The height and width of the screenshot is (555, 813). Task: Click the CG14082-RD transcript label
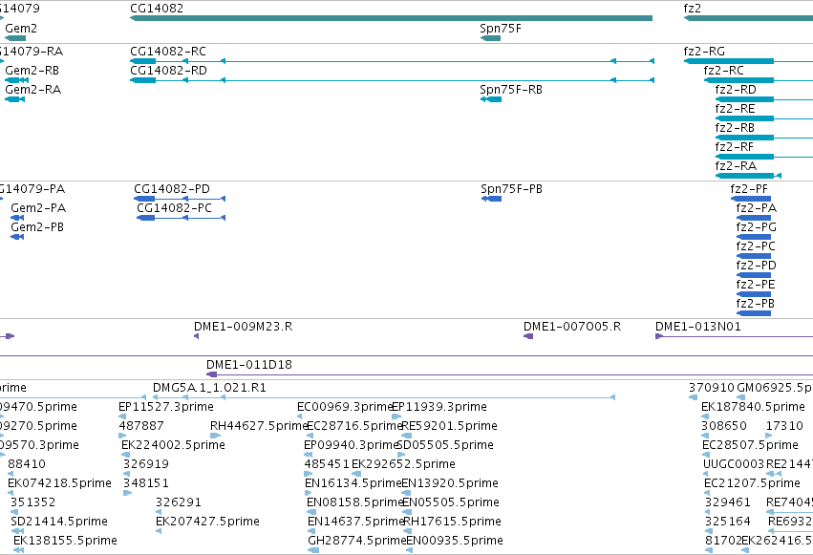(x=168, y=71)
